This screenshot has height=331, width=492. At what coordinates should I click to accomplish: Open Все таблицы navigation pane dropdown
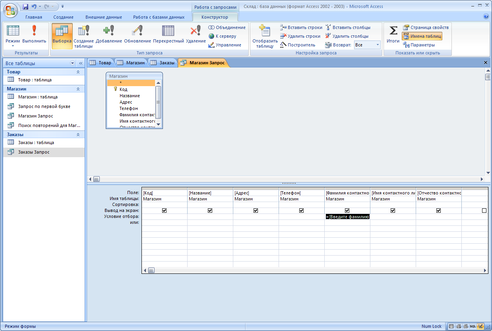pos(72,63)
